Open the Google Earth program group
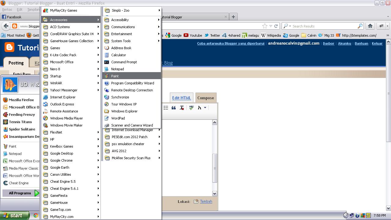Image resolution: width=391 pixels, height=220 pixels. [x=71, y=167]
